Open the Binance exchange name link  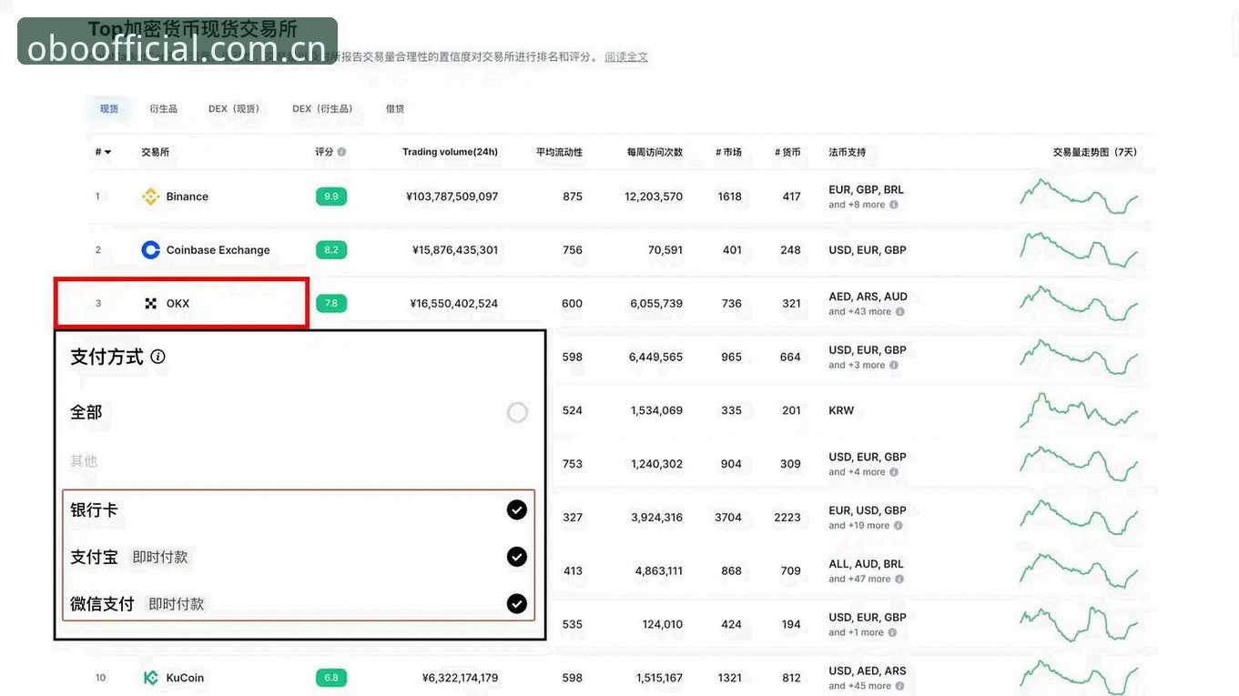(188, 197)
